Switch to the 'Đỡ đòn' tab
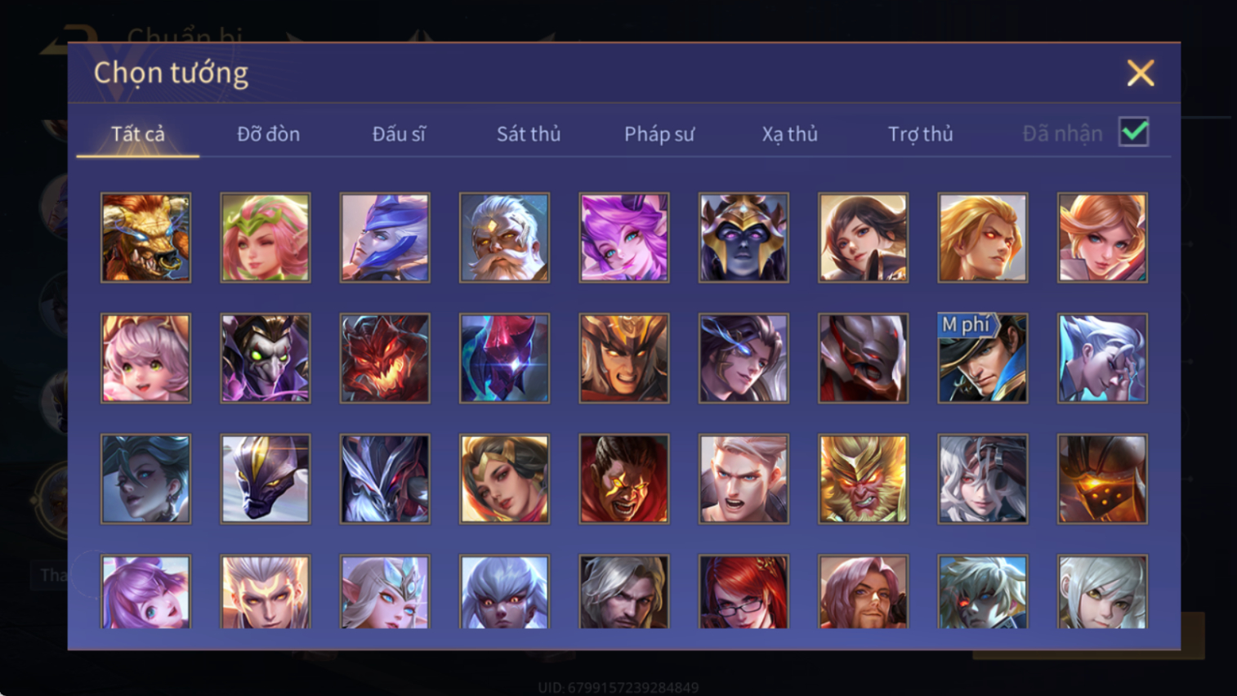 (268, 134)
